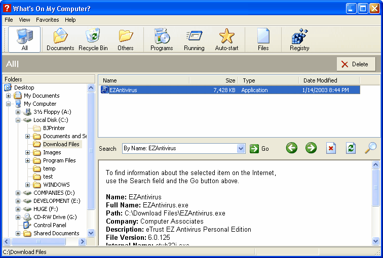The width and height of the screenshot is (383, 258).
Task: Select BJPrinter folder
Action: (x=54, y=128)
